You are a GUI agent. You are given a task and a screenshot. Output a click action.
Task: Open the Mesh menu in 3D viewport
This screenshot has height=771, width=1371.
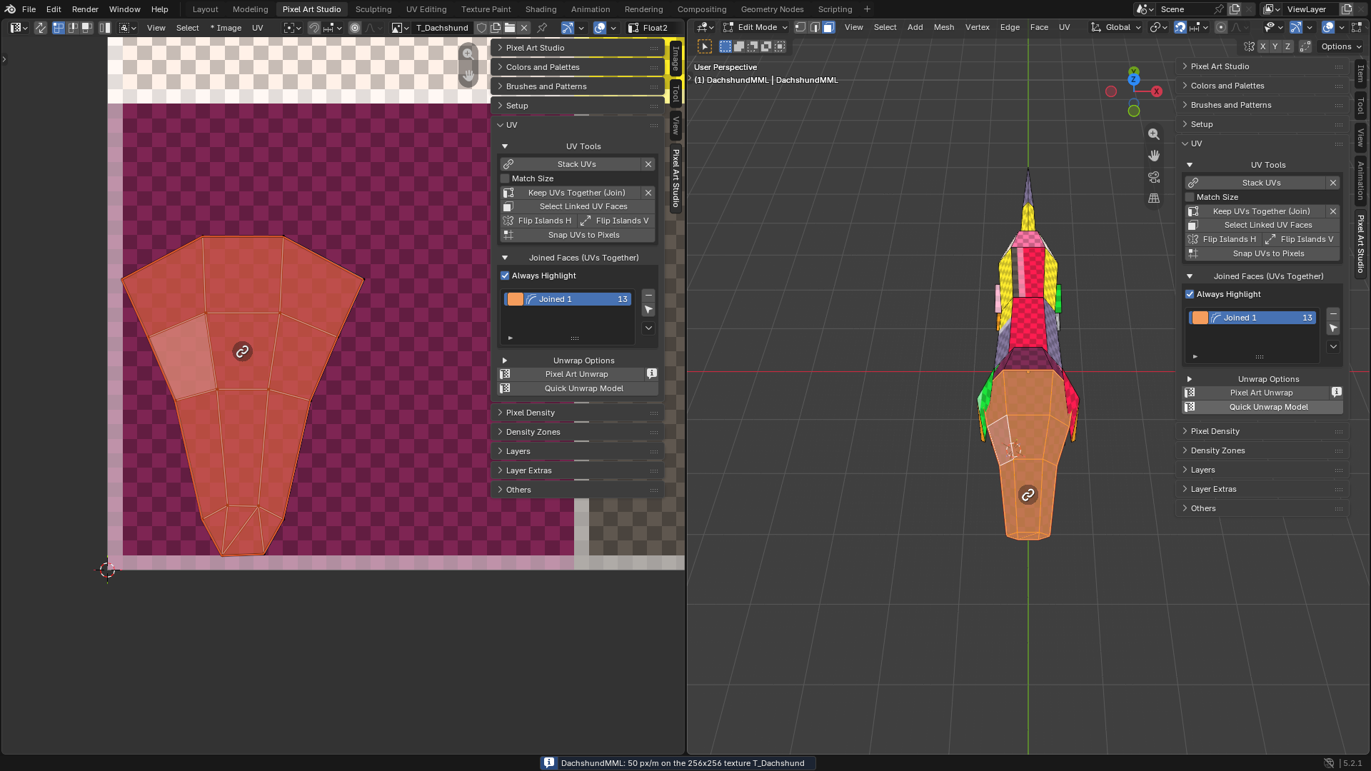(x=943, y=27)
